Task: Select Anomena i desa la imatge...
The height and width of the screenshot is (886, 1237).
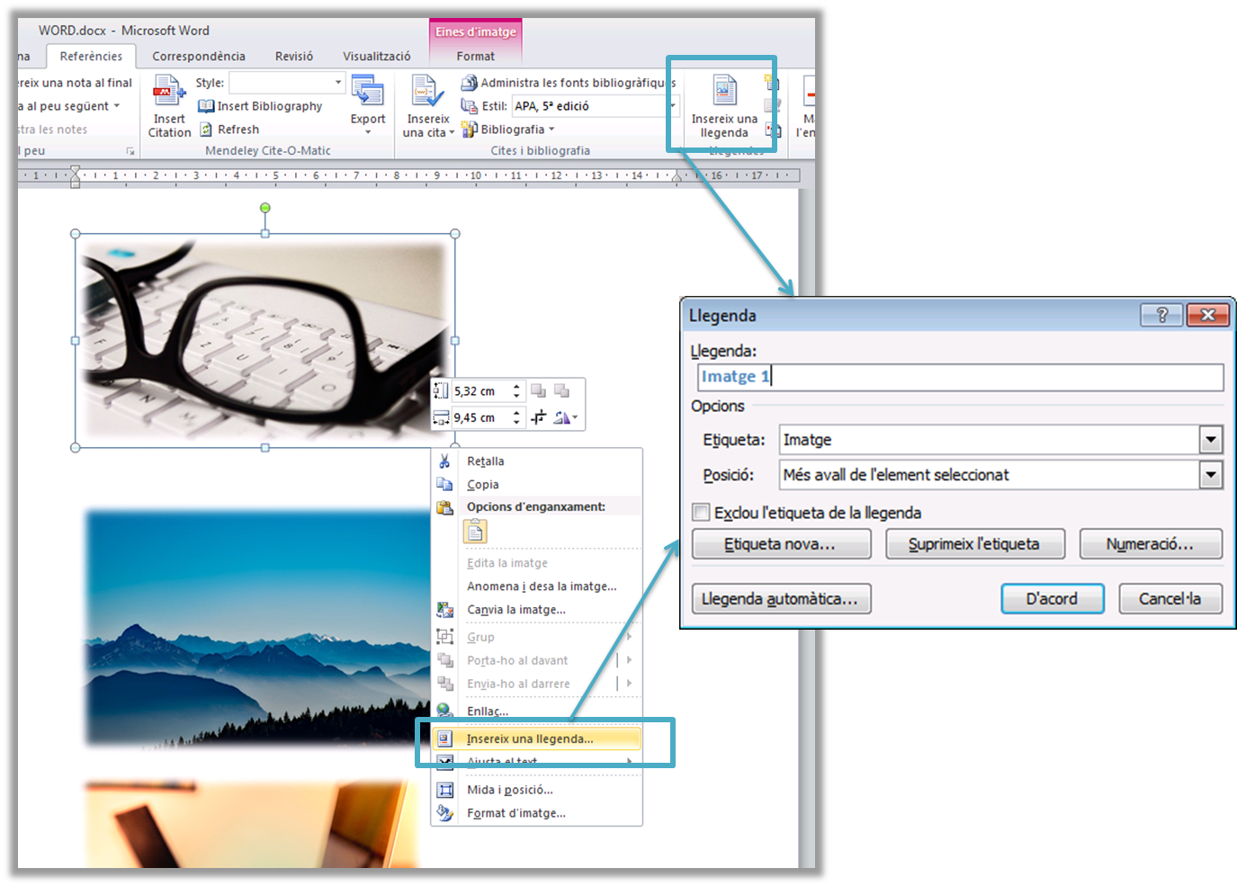Action: tap(542, 586)
